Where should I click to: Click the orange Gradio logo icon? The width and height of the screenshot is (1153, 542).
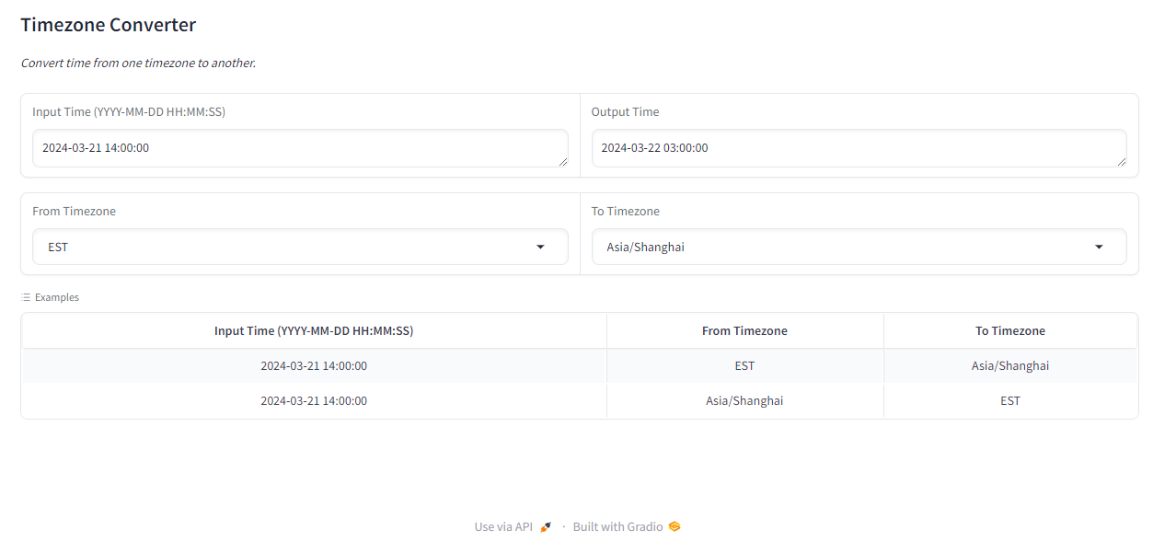(675, 527)
